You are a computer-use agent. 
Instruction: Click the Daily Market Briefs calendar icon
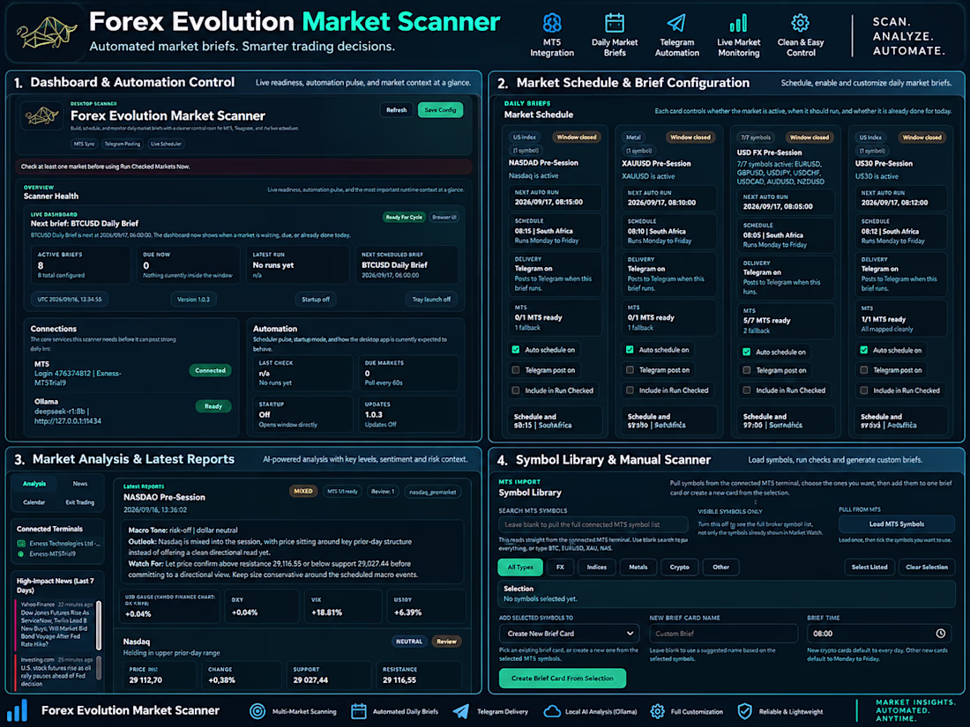point(615,23)
